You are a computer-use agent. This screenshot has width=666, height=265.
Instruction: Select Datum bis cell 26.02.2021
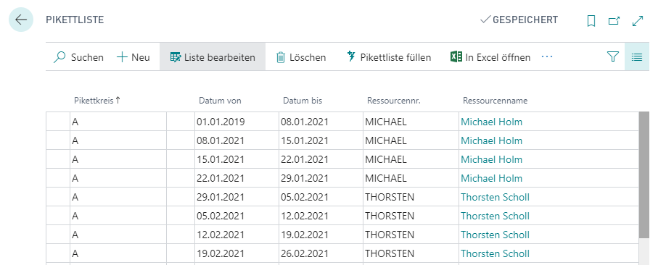[x=321, y=253]
